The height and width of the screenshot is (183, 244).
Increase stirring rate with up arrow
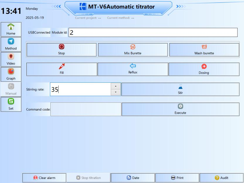[x=116, y=86]
